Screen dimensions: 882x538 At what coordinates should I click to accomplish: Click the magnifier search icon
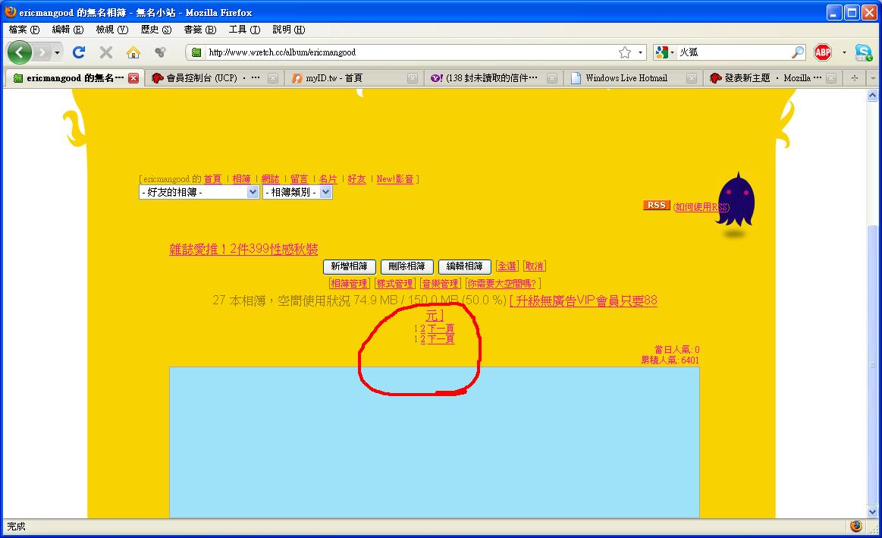point(798,52)
